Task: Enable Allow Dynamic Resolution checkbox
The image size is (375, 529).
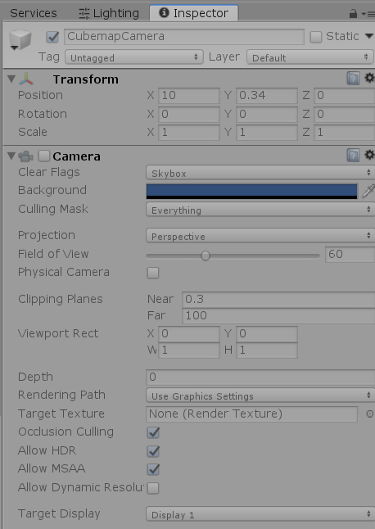Action: pyautogui.click(x=153, y=488)
